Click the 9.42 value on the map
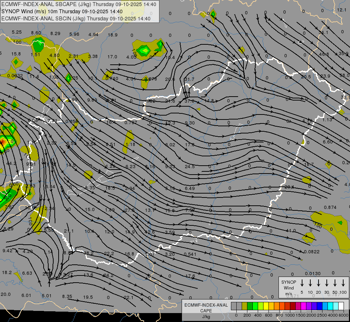 [8, 250]
